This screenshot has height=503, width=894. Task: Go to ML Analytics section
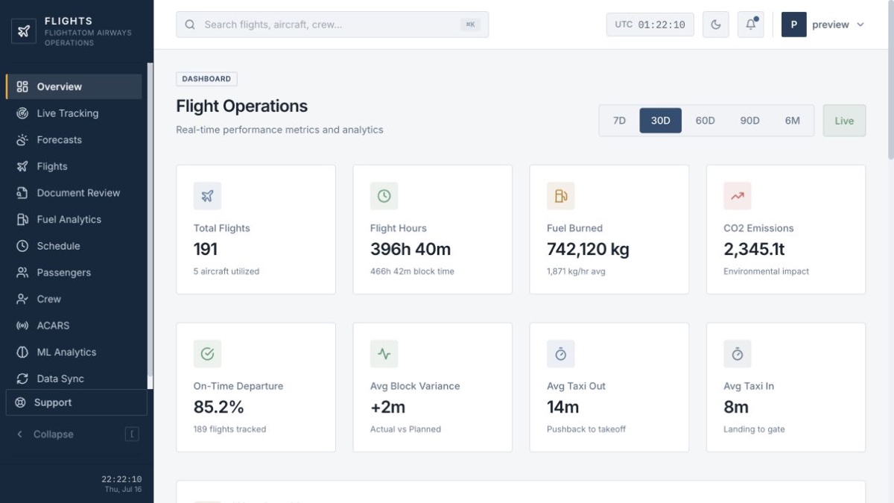(x=74, y=352)
